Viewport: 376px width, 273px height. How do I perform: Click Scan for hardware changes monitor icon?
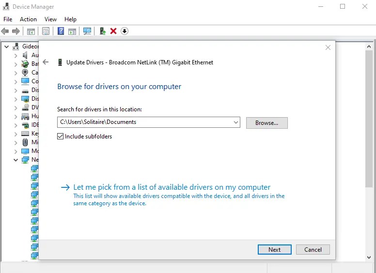[x=87, y=31]
